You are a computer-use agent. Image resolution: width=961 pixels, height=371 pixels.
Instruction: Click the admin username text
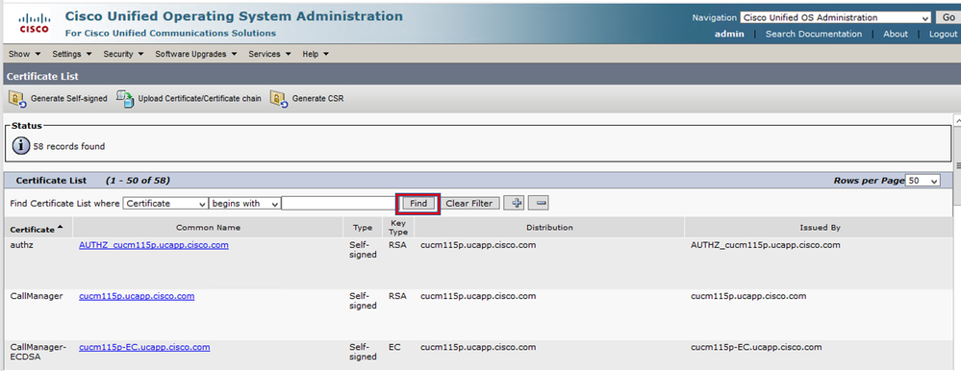click(x=729, y=35)
